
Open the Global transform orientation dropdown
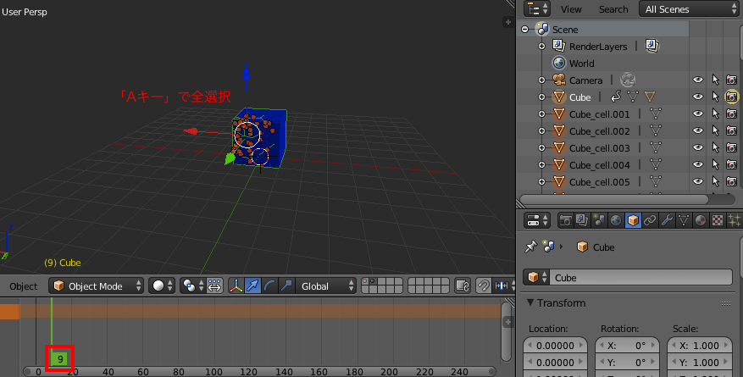(x=325, y=286)
